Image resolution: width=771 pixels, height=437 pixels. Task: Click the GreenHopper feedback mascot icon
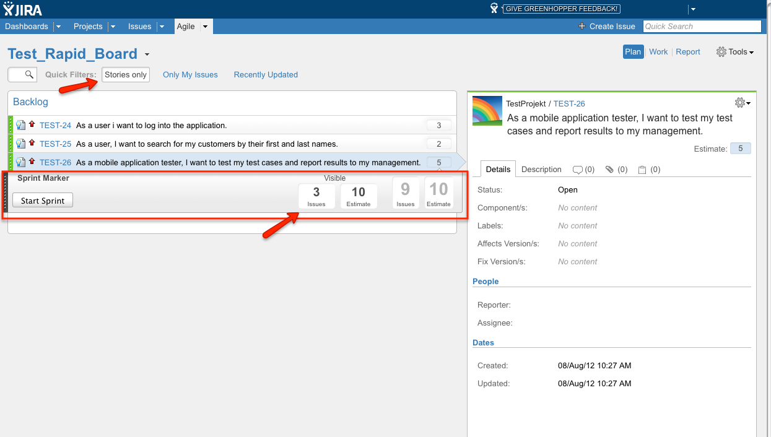tap(494, 8)
